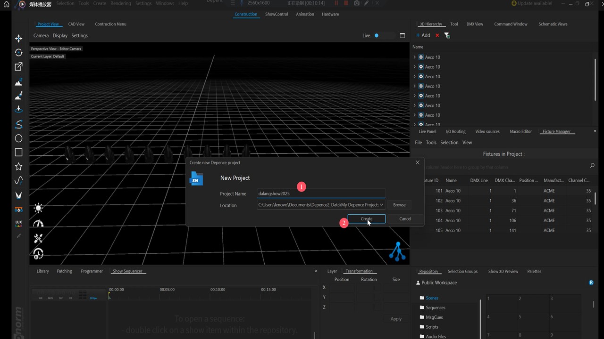Expand the third Aeco 10 hierarchy node

(414, 77)
